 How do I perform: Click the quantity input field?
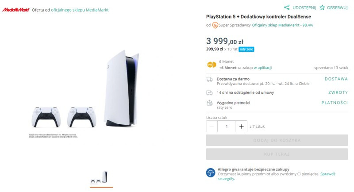[227, 126]
